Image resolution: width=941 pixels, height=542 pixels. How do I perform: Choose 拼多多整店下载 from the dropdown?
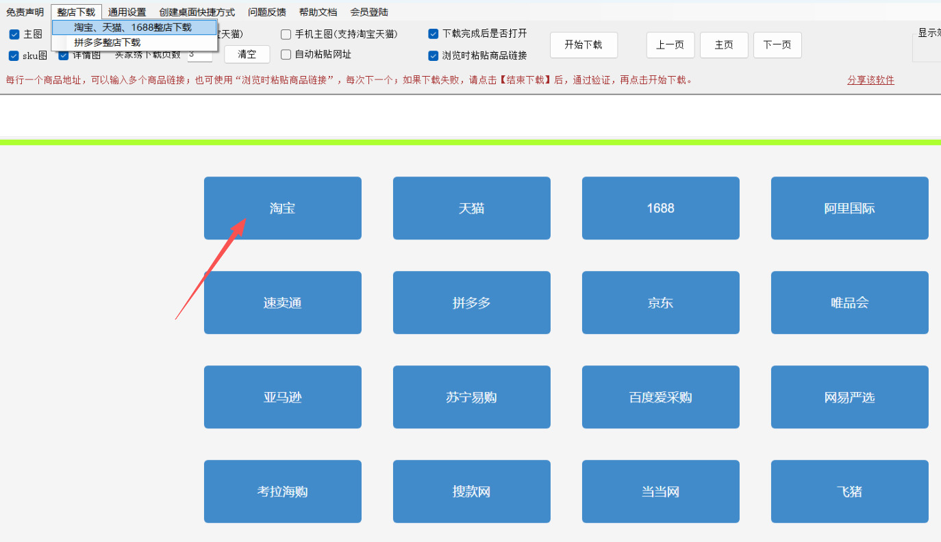pos(134,42)
